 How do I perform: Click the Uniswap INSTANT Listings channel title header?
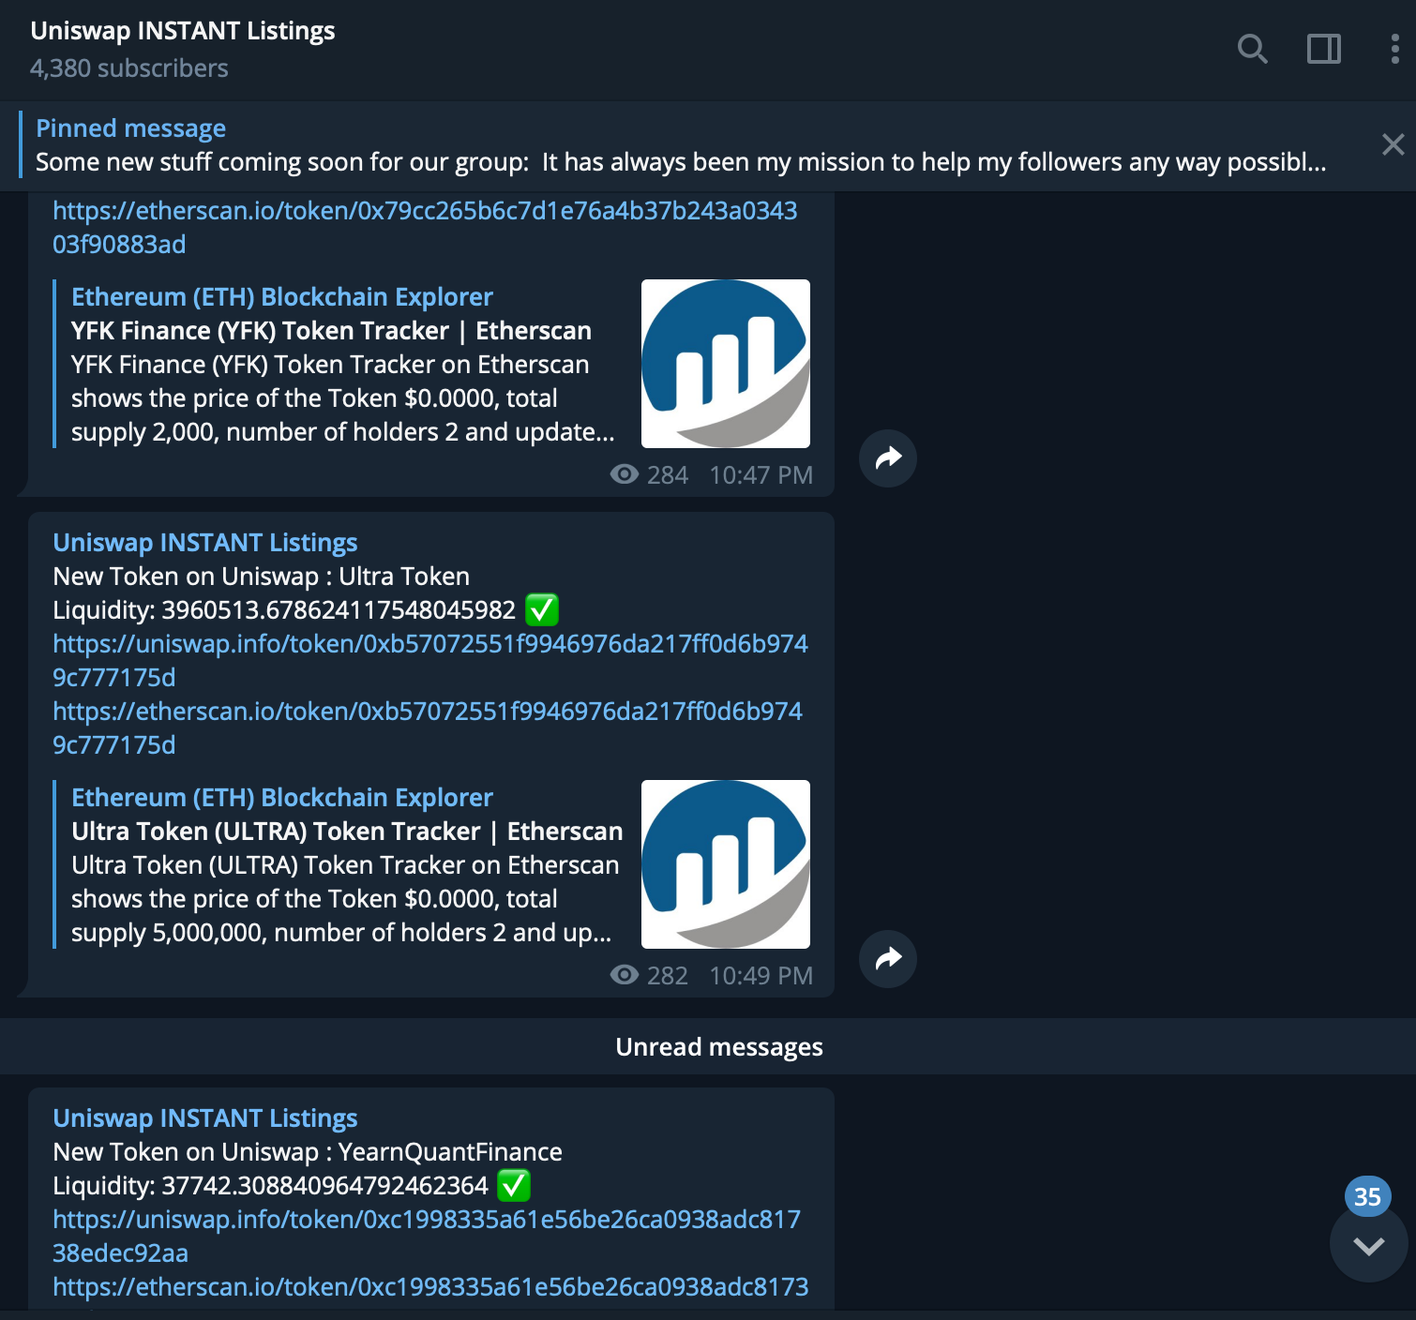pyautogui.click(x=183, y=31)
